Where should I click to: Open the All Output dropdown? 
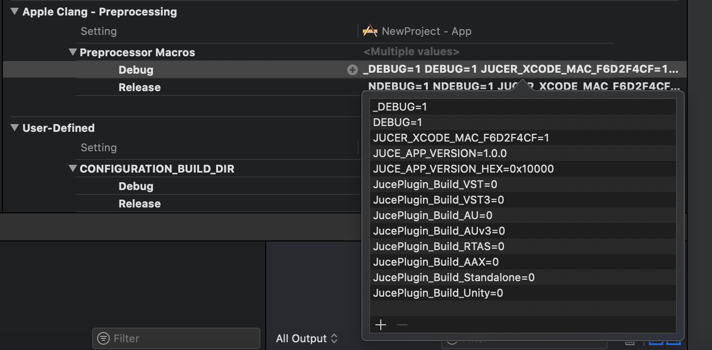tap(306, 338)
